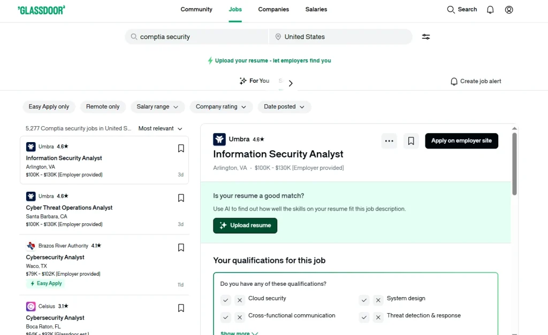Open the Cyber Threat Operations Analyst listing
Image resolution: width=548 pixels, height=335 pixels.
104,210
